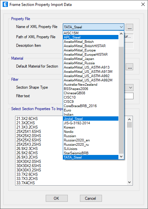Image resolution: width=148 pixels, height=209 pixels.
Task: Pick ArcelorMittal_BritishHISTAR option
Action: point(91,46)
